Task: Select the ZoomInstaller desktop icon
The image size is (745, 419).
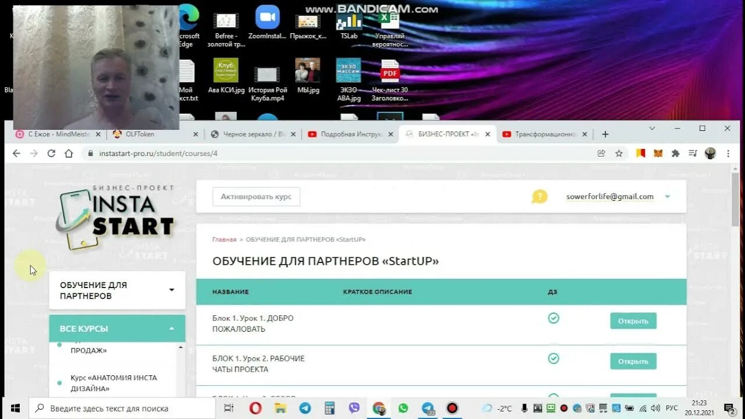Action: 267,23
